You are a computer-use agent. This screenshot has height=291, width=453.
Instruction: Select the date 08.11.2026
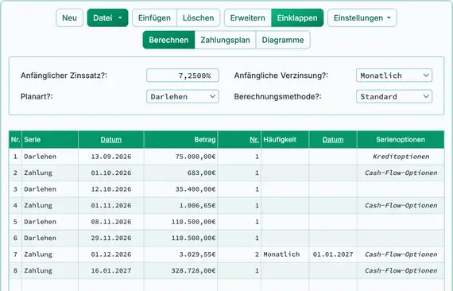click(x=111, y=222)
